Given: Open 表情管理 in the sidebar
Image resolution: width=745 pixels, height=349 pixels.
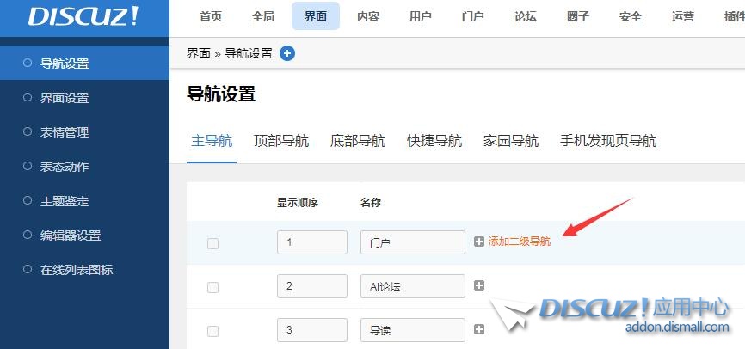Looking at the screenshot, I should [x=65, y=132].
